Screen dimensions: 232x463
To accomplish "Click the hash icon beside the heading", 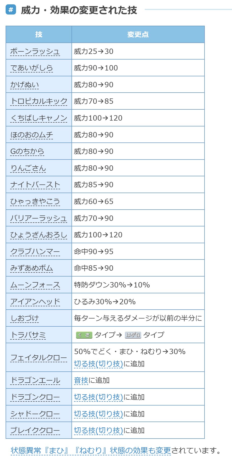I will tap(11, 10).
